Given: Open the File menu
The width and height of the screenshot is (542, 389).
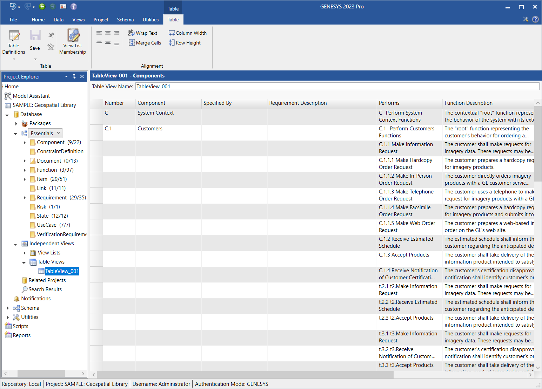Looking at the screenshot, I should [x=13, y=20].
